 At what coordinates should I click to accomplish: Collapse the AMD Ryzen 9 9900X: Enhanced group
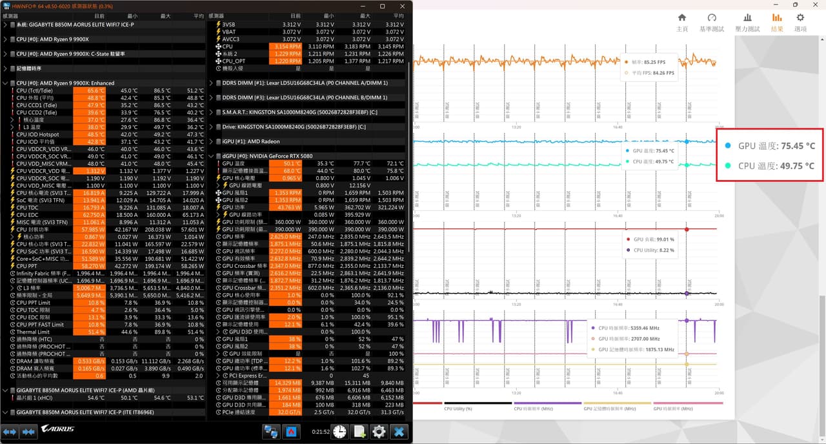(5, 83)
